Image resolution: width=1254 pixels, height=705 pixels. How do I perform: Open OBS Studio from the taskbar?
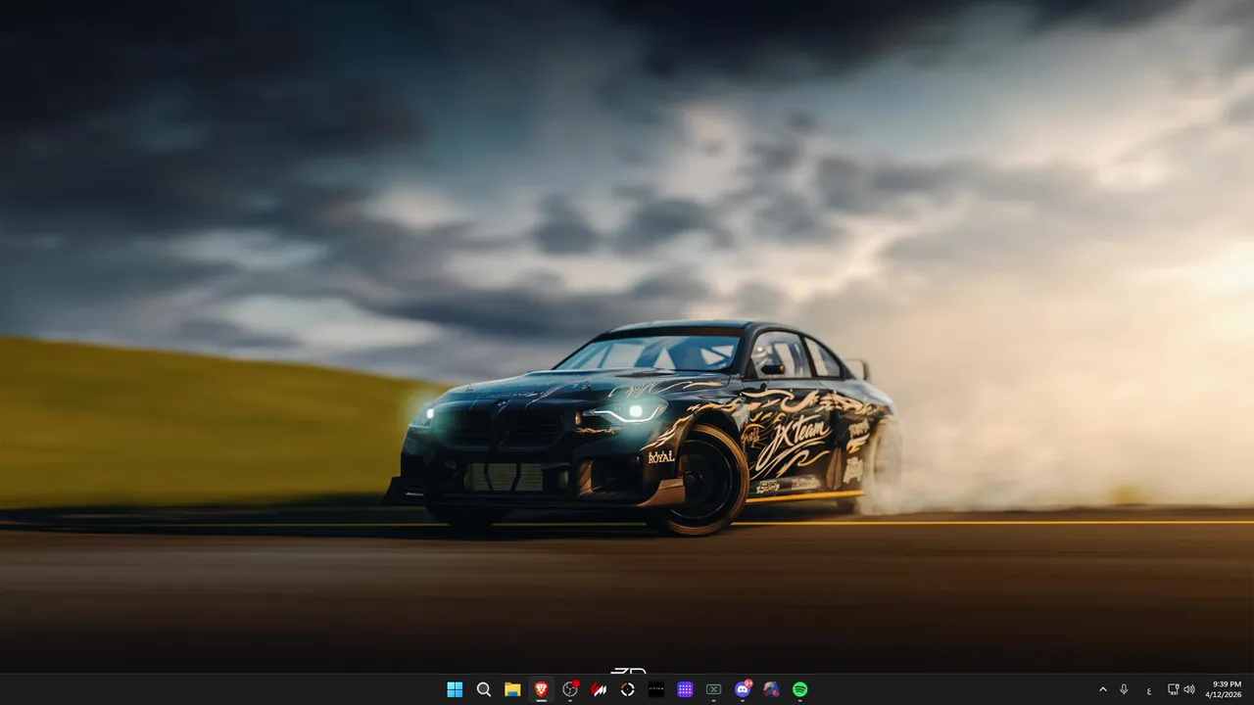click(x=570, y=689)
